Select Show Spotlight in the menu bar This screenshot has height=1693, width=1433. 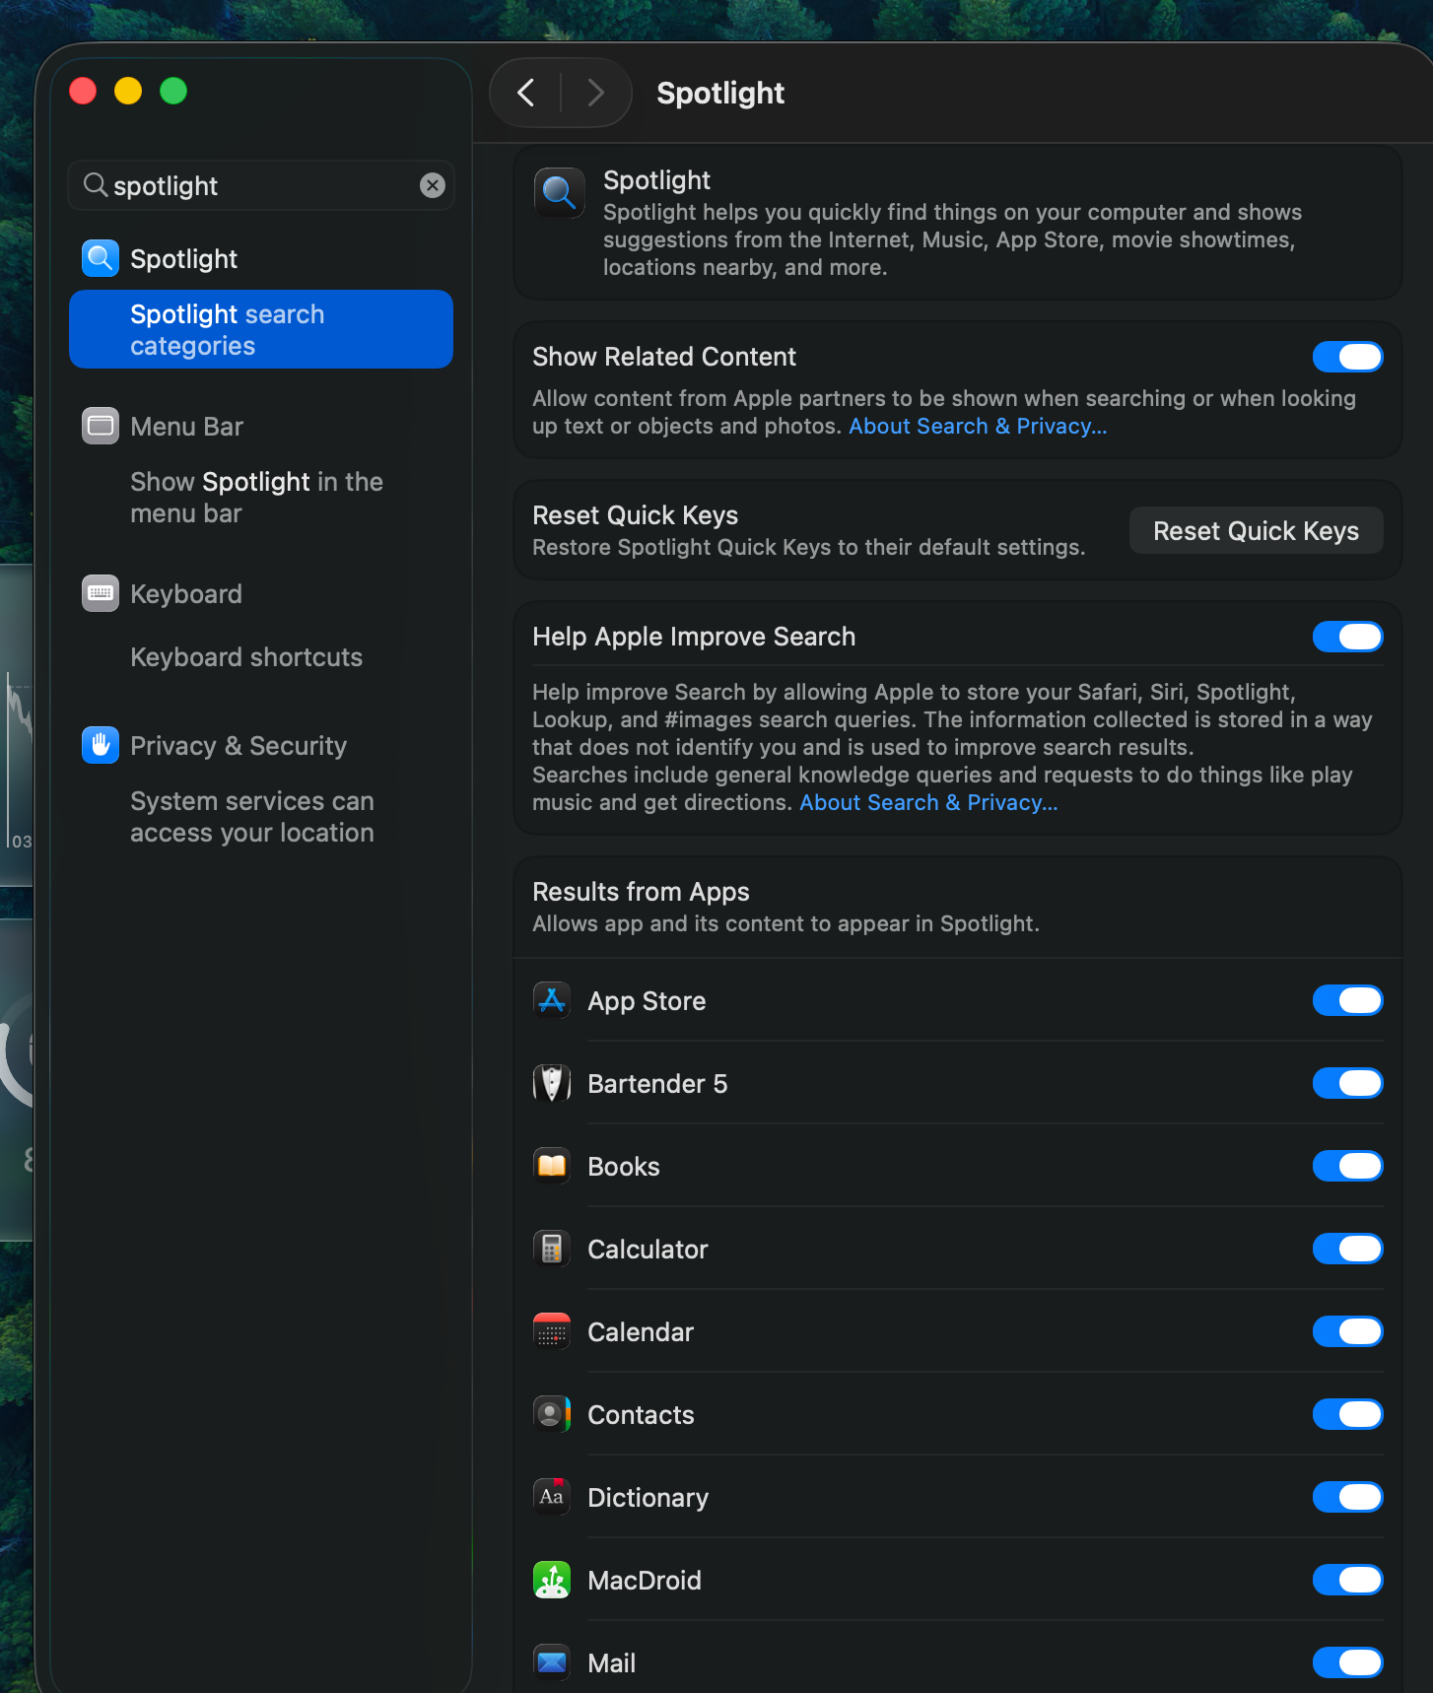click(261, 497)
